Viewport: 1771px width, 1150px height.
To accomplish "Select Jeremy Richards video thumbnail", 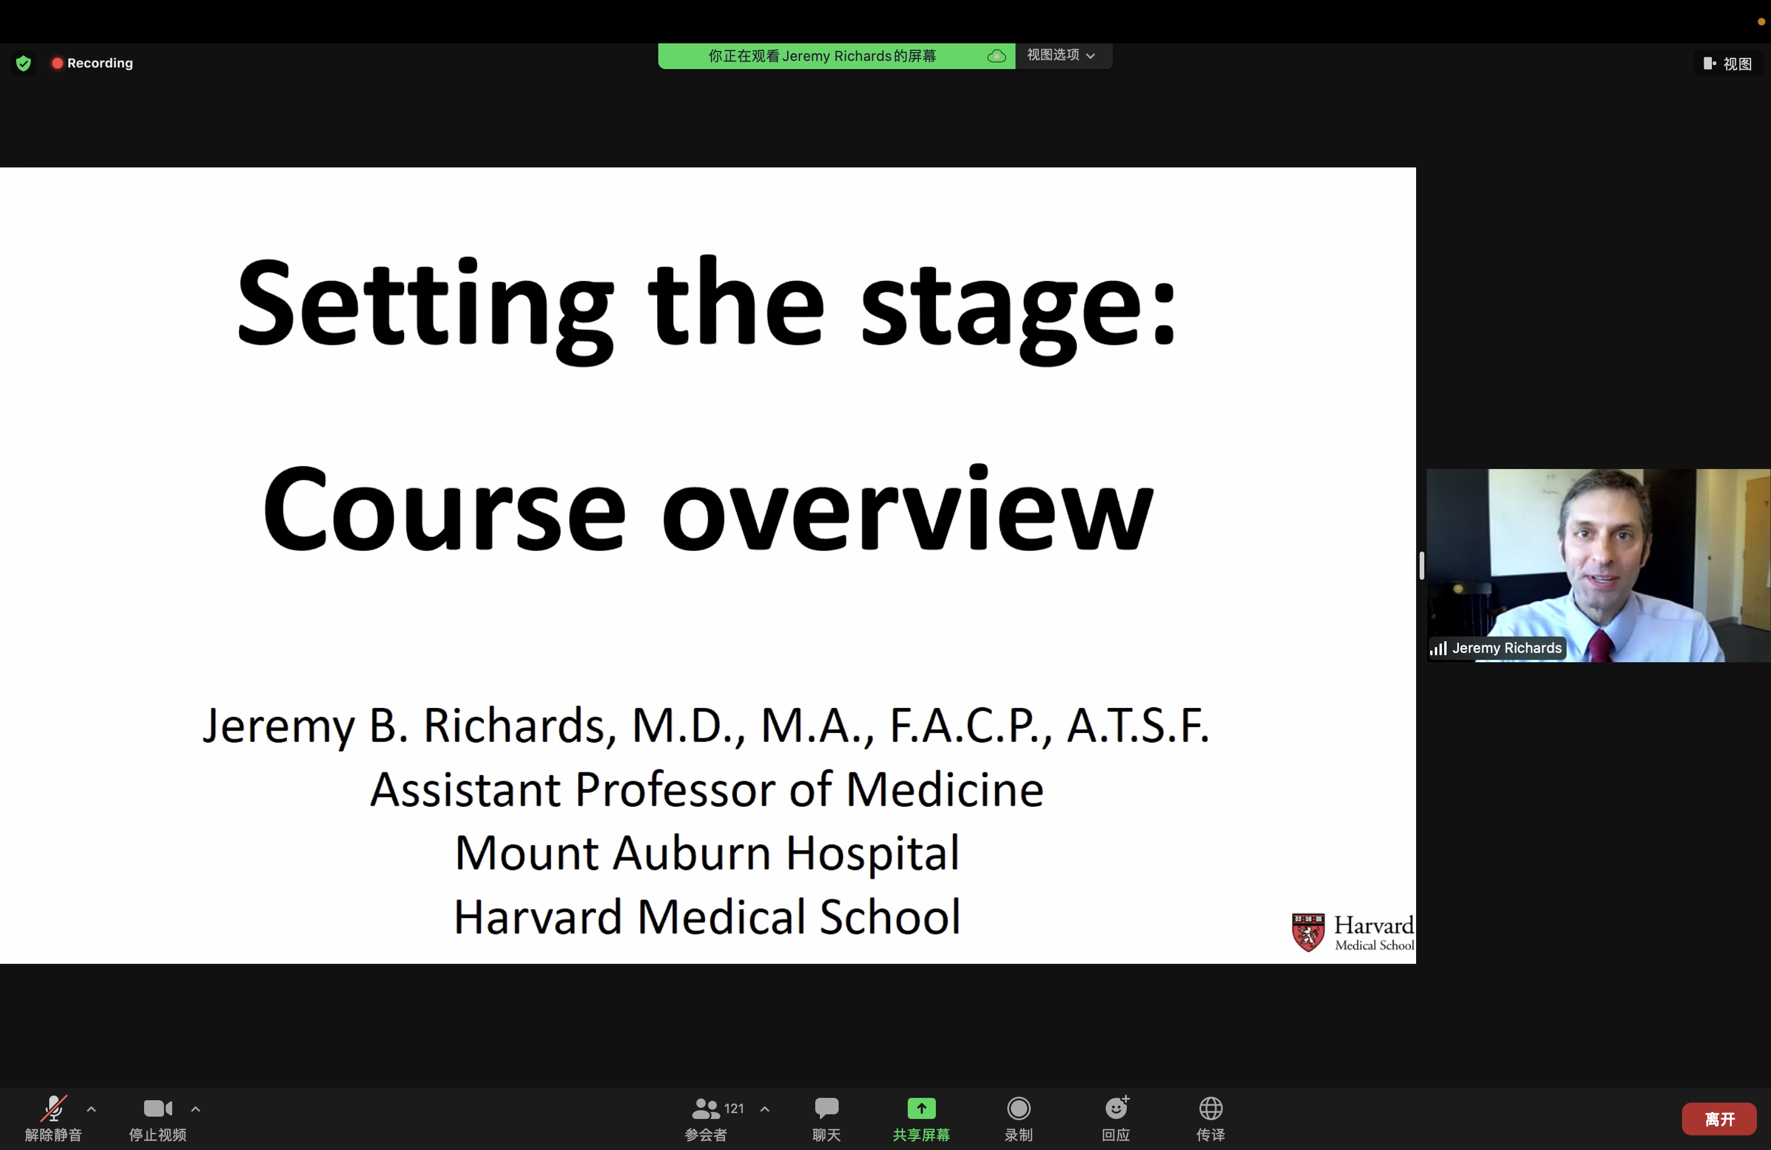I will 1598,564.
